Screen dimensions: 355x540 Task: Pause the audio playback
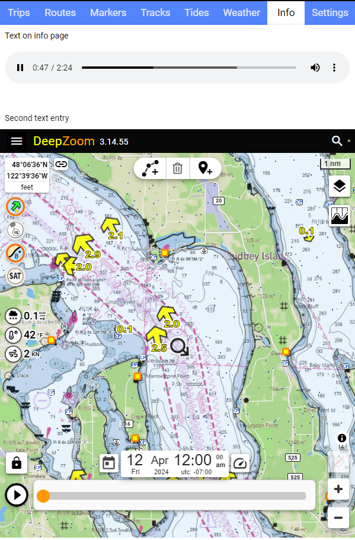20,68
